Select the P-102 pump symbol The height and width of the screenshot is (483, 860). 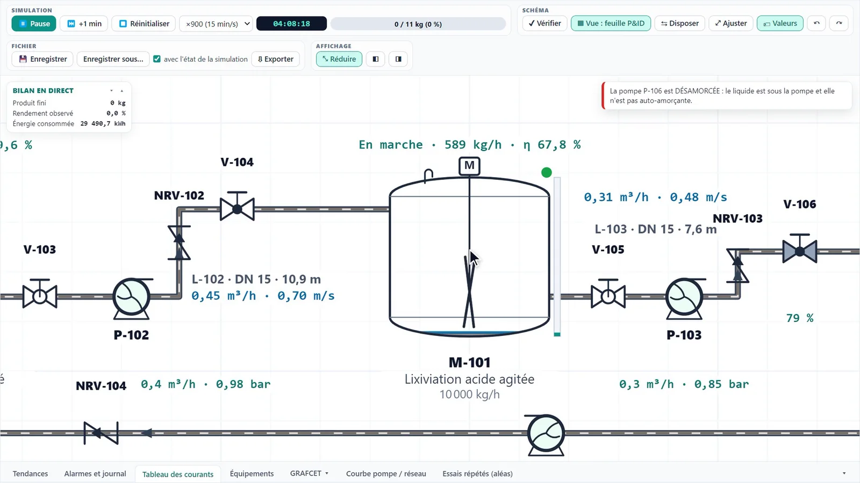131,298
